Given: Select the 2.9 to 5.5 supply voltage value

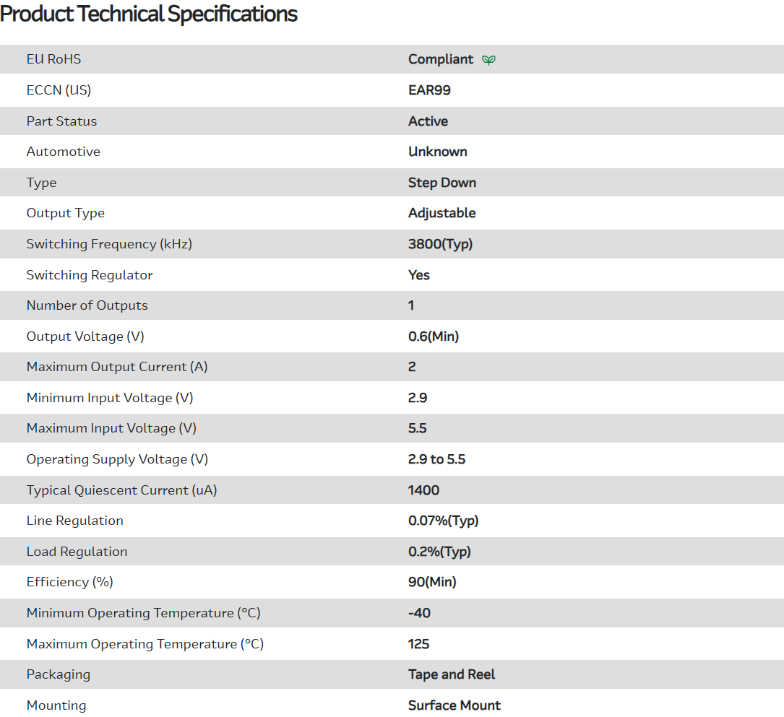Looking at the screenshot, I should click(436, 459).
